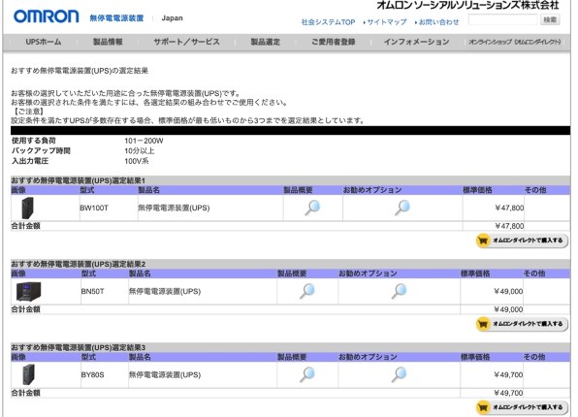
Task: Open product overview magnifier for BW100T
Action: pyautogui.click(x=312, y=208)
